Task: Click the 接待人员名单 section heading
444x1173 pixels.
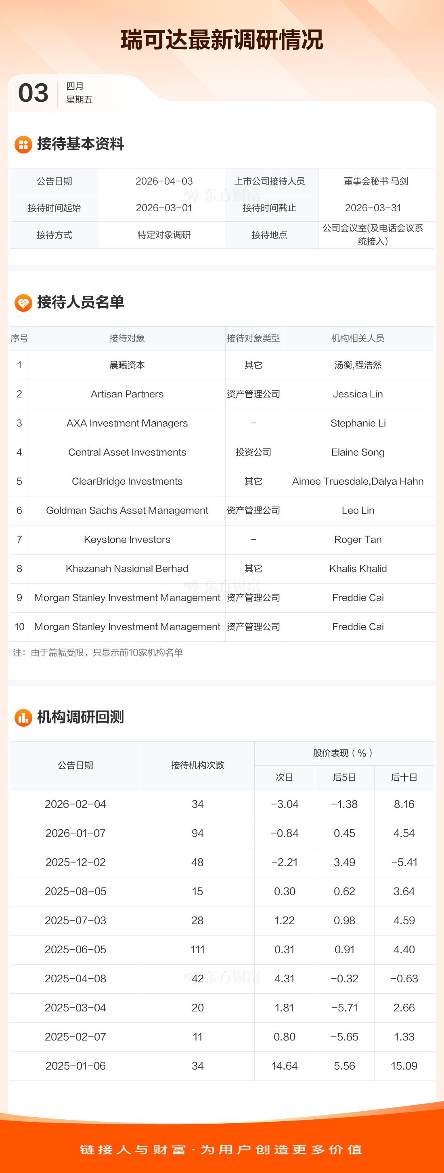Action: click(x=80, y=303)
